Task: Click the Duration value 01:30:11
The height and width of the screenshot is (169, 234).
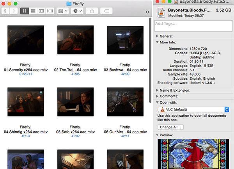Action: (197, 62)
